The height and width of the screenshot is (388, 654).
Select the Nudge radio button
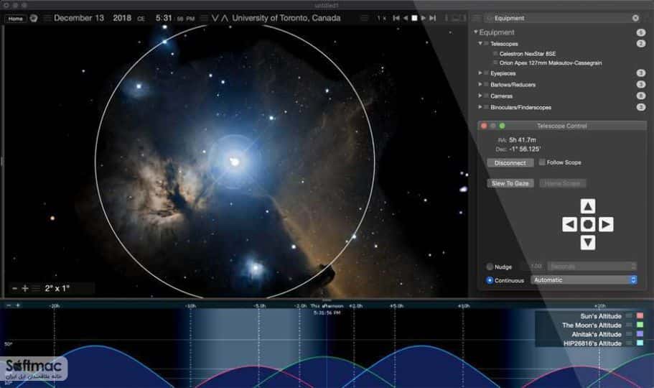pyautogui.click(x=490, y=267)
